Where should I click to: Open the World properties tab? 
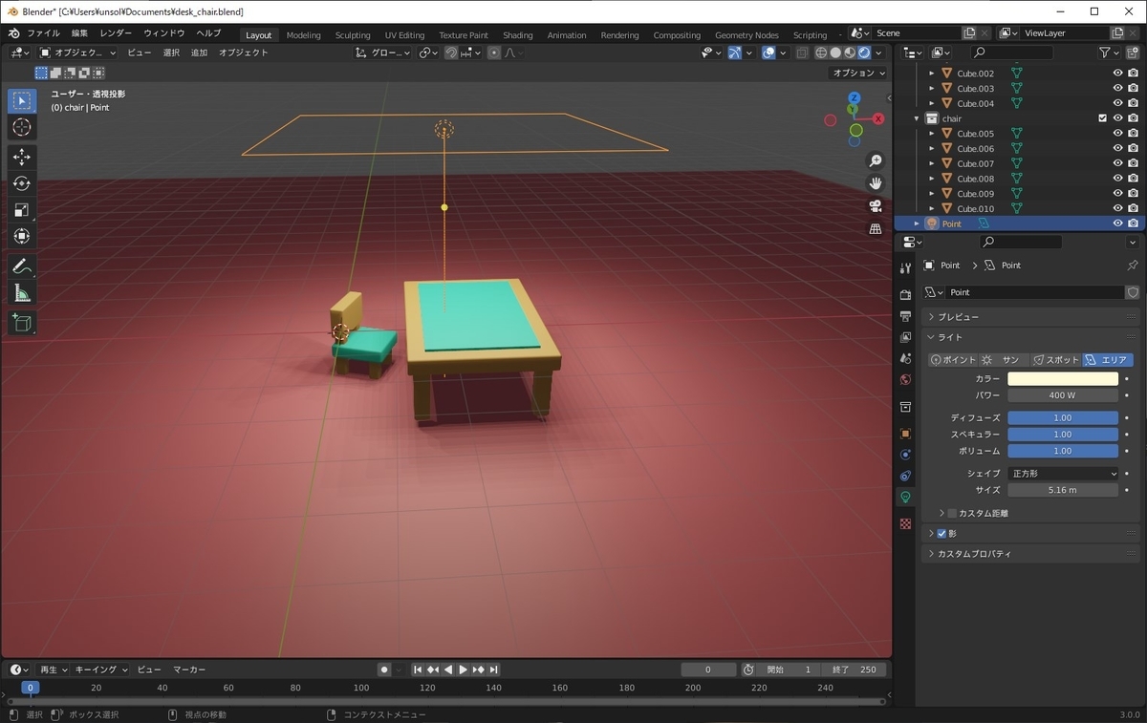coord(905,379)
